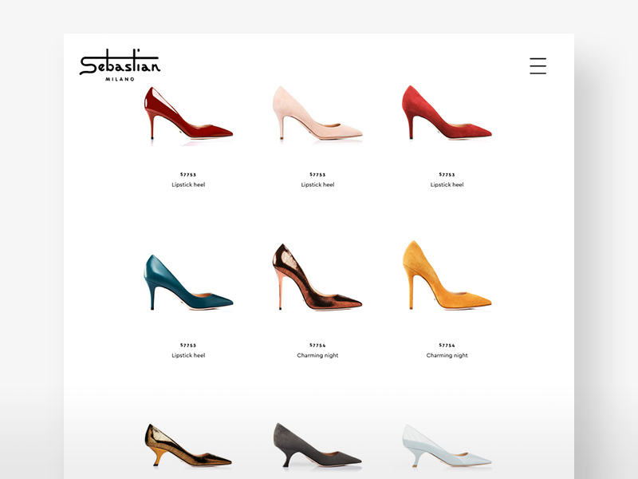Click "Lipstick heel" under the teal pump
The height and width of the screenshot is (479, 638).
pos(189,354)
